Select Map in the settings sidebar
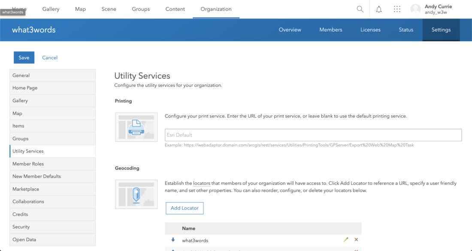Viewport: 472px width, 251px height. coord(53,113)
